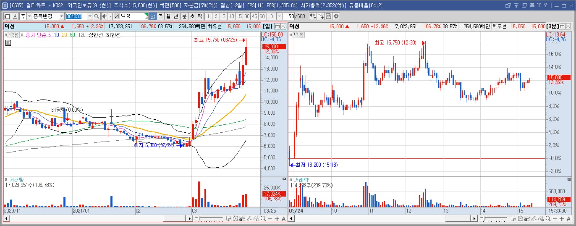
Task: Click 3분 chart bottom settings gear icon
Action: click(520, 219)
